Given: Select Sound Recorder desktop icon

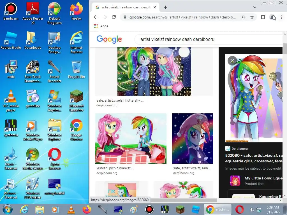Looking at the screenshot, I should (54, 71).
